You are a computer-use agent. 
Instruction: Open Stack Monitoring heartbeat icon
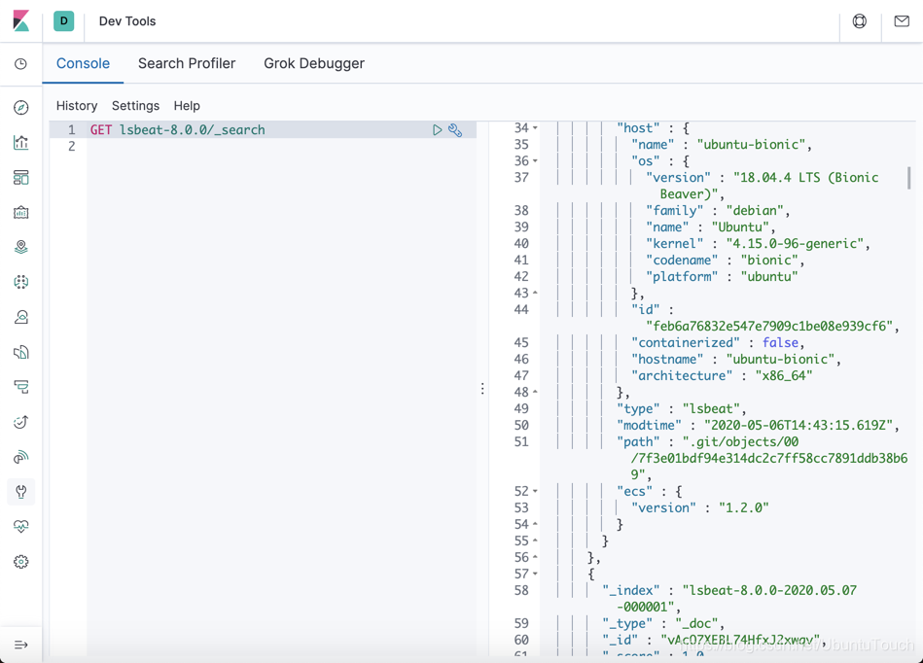coord(21,527)
